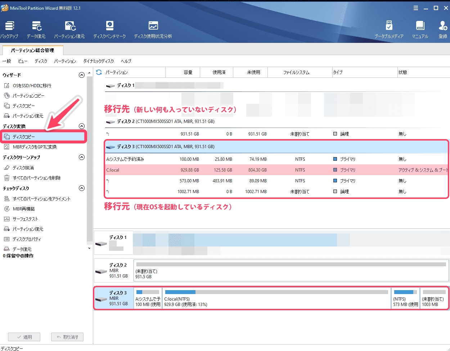Collapse the ディスク変換 section
Image resolution: width=450 pixels, height=351 pixels.
click(82, 126)
